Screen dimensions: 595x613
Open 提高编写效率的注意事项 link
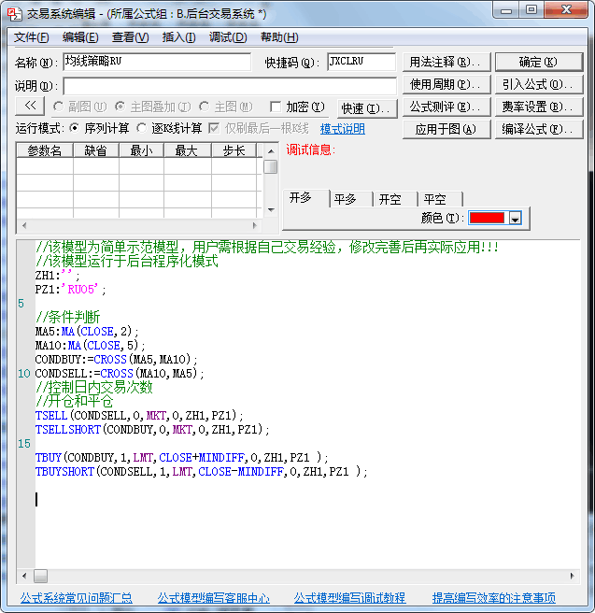(x=494, y=598)
